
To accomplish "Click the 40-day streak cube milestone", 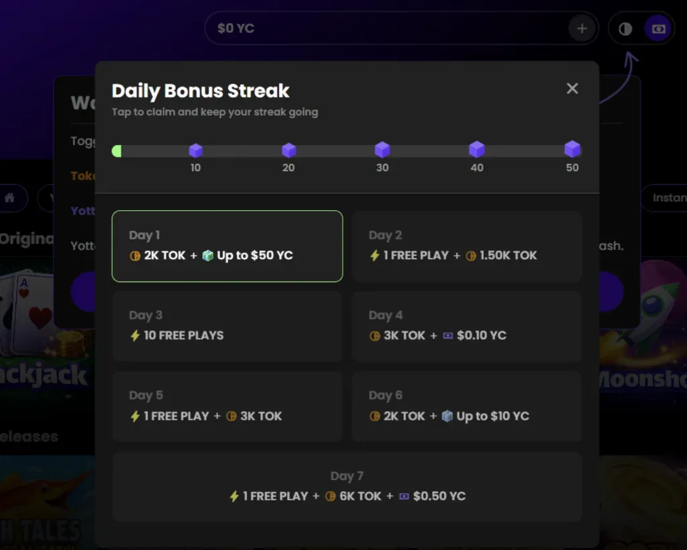I will tap(476, 149).
